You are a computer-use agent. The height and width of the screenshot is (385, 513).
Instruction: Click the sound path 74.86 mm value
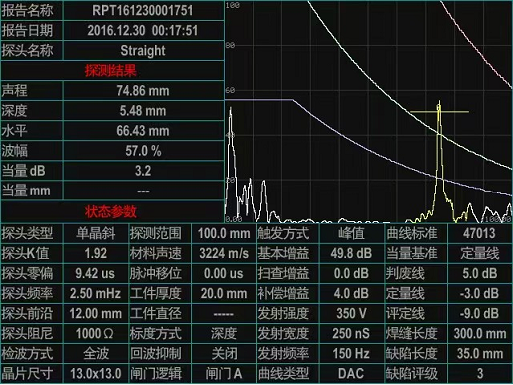[x=143, y=91]
